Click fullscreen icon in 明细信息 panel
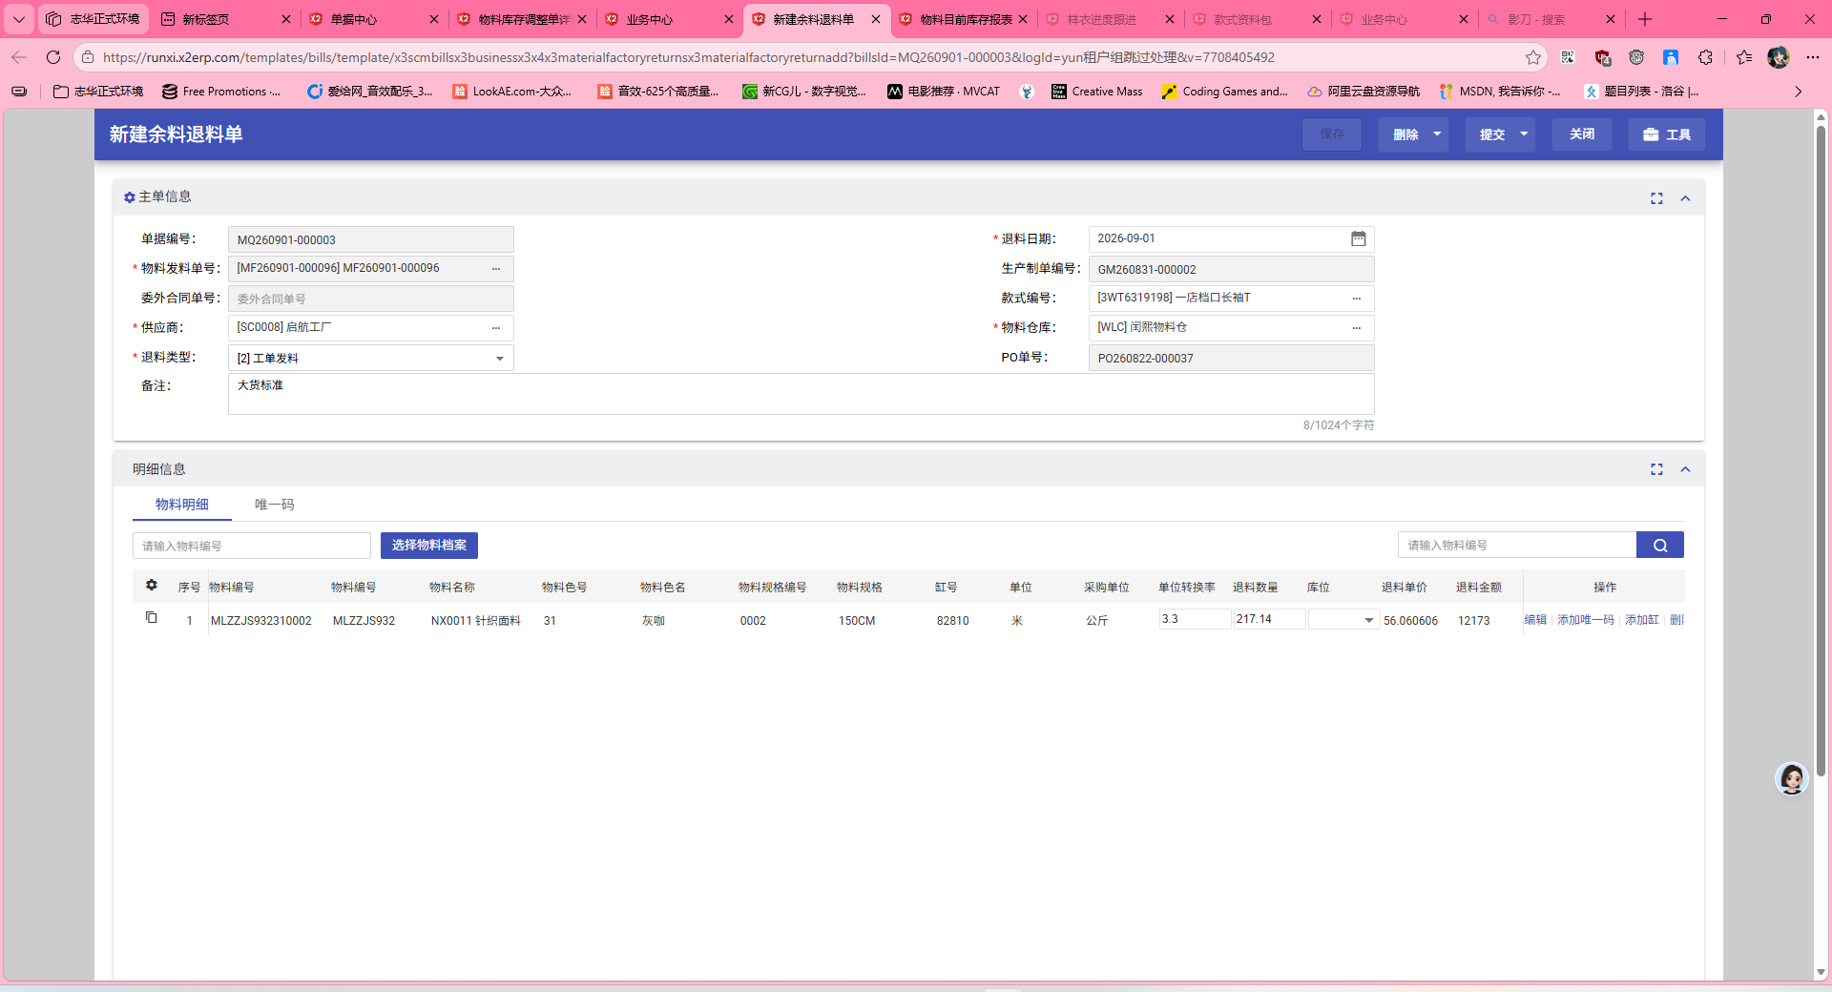The image size is (1832, 992). point(1656,469)
